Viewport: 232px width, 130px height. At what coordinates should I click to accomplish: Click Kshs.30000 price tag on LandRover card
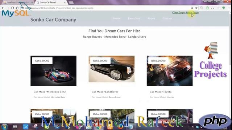pyautogui.click(x=100, y=61)
